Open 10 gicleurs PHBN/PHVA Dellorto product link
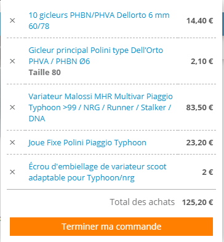224x242 pixels. [x=99, y=21]
